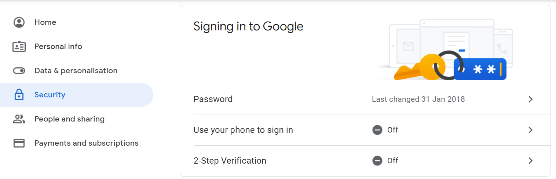Screen dimensions: 556x179
Task: Click the Personal info ID card icon
Action: [x=19, y=46]
